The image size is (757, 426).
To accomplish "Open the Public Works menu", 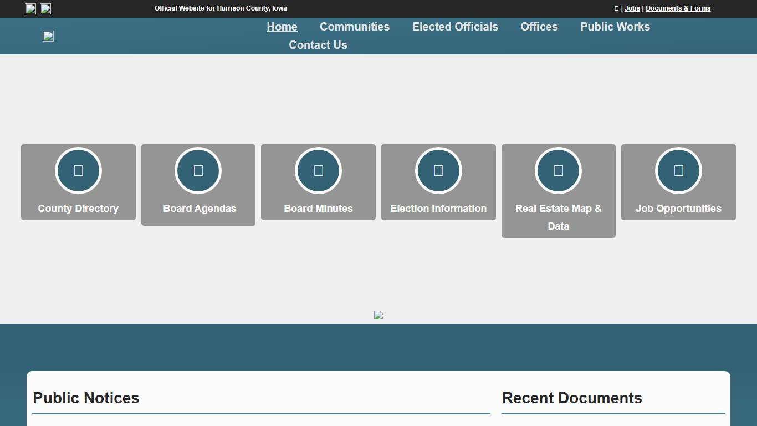I will point(615,27).
